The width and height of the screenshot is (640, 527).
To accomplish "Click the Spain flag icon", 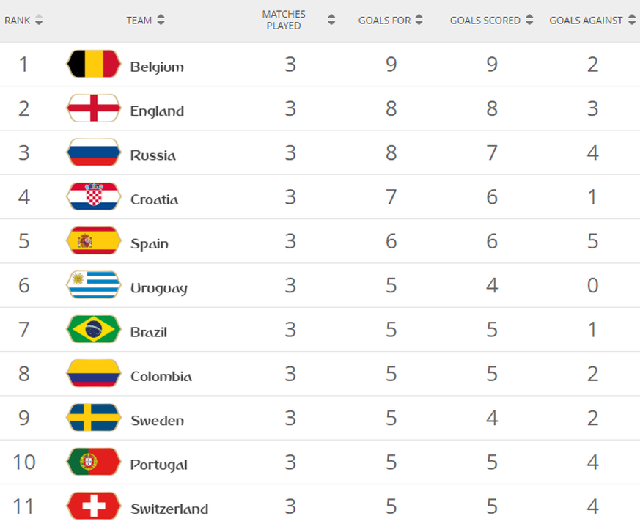I will pos(93,241).
